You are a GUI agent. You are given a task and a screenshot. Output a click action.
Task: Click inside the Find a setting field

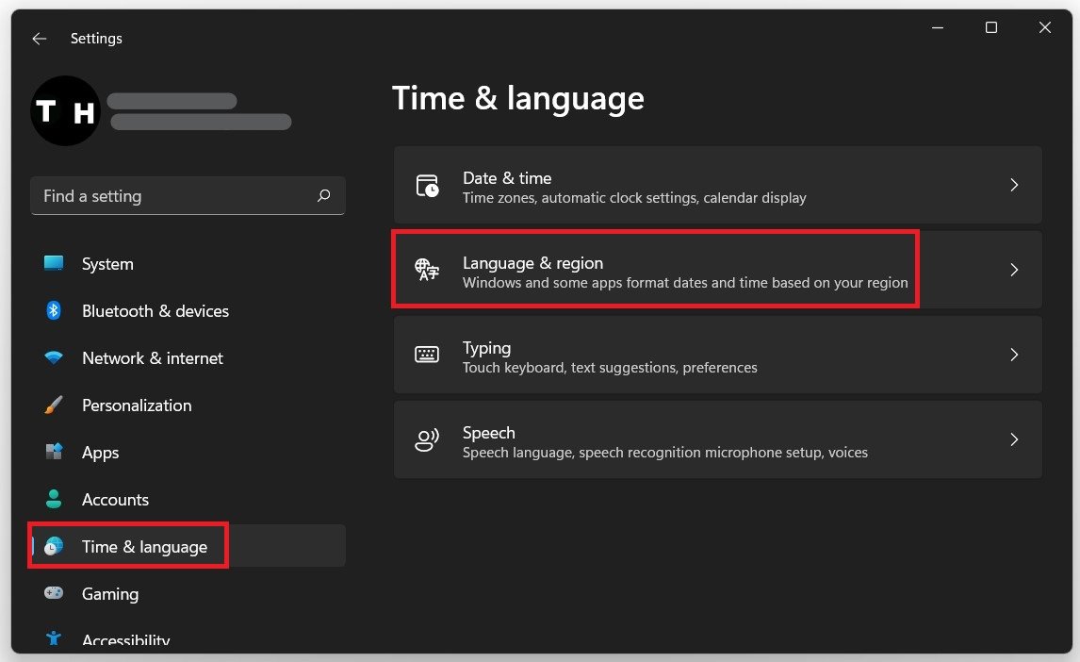(x=170, y=195)
